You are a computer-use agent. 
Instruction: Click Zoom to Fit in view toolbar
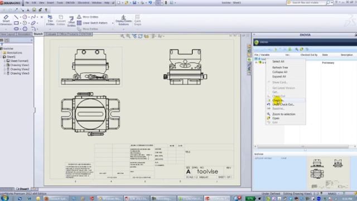tap(123, 36)
